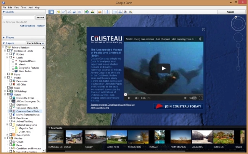This screenshot has width=248, height=154.
Task: Click the Email envelope icon
Action: click(115, 12)
